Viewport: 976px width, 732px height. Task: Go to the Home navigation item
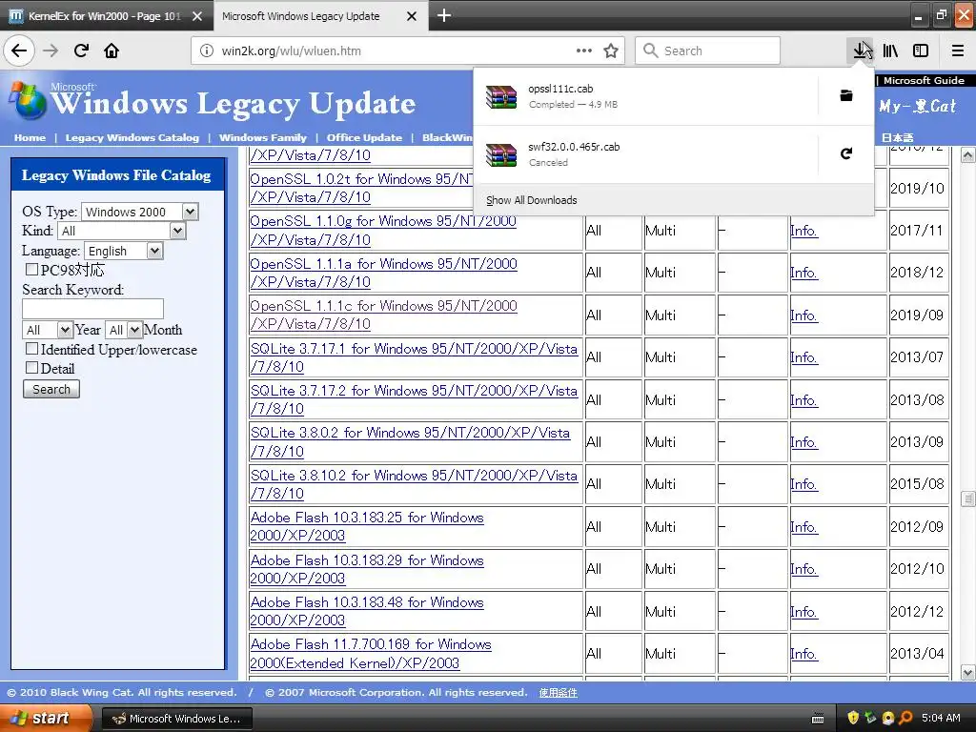[x=30, y=137]
